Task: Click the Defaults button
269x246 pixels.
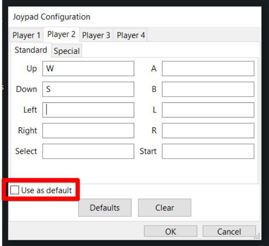Action: (105, 208)
